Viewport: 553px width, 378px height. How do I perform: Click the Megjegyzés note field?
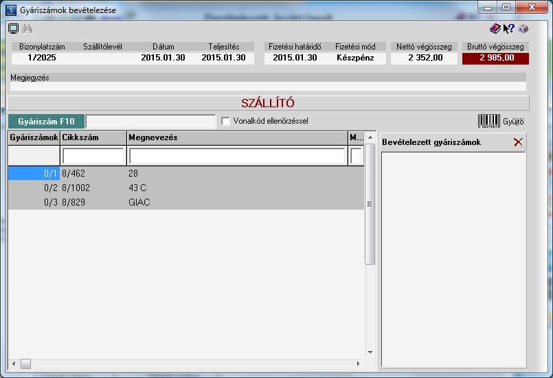click(268, 87)
